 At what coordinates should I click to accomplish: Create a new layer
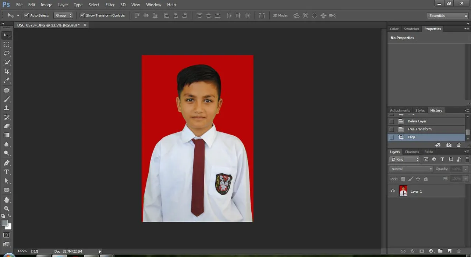449,251
